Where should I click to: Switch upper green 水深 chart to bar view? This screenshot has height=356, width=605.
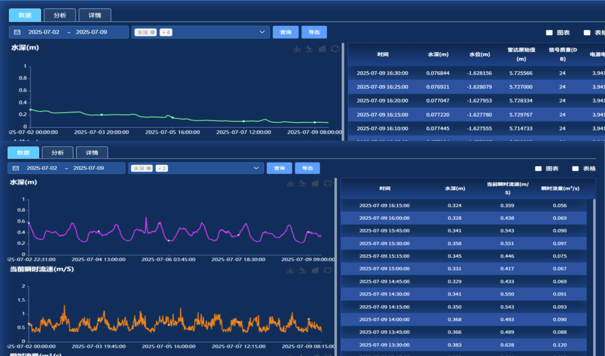tap(322, 49)
